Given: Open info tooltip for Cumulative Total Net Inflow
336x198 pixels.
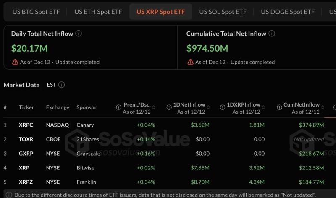Looking at the screenshot, I should (272, 34).
